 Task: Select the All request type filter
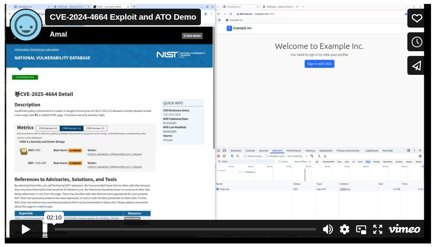point(317,162)
